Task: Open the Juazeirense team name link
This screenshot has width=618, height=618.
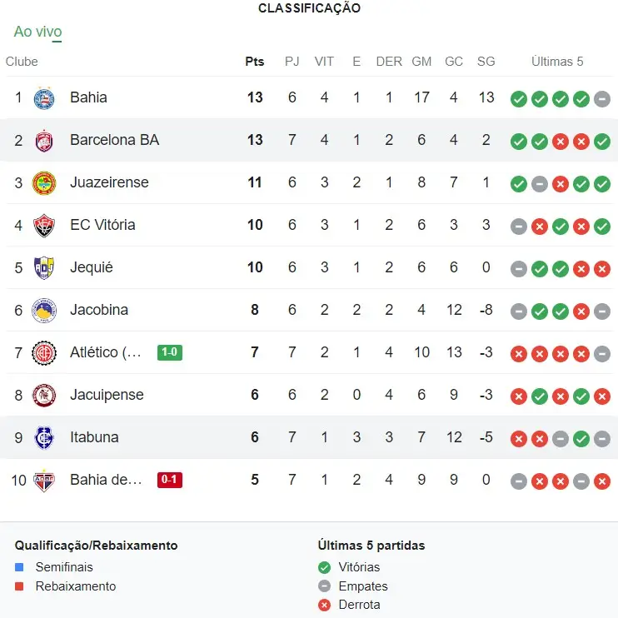Action: pyautogui.click(x=109, y=182)
